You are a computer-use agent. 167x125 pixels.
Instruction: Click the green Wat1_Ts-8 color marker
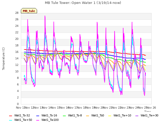[64, 116]
